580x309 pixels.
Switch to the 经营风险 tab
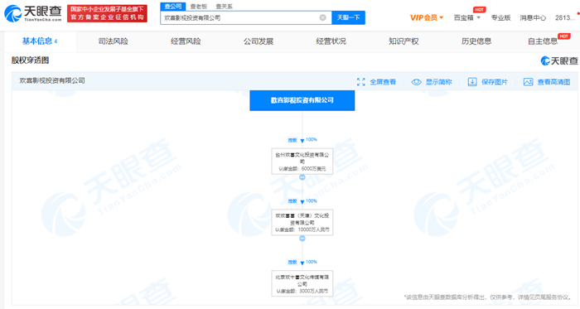pos(186,41)
